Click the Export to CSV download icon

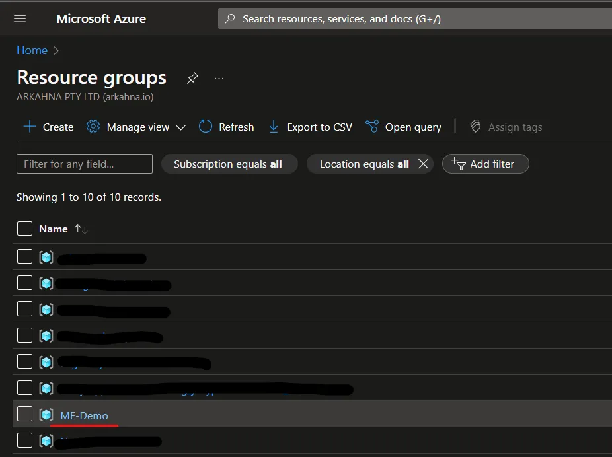pyautogui.click(x=274, y=127)
